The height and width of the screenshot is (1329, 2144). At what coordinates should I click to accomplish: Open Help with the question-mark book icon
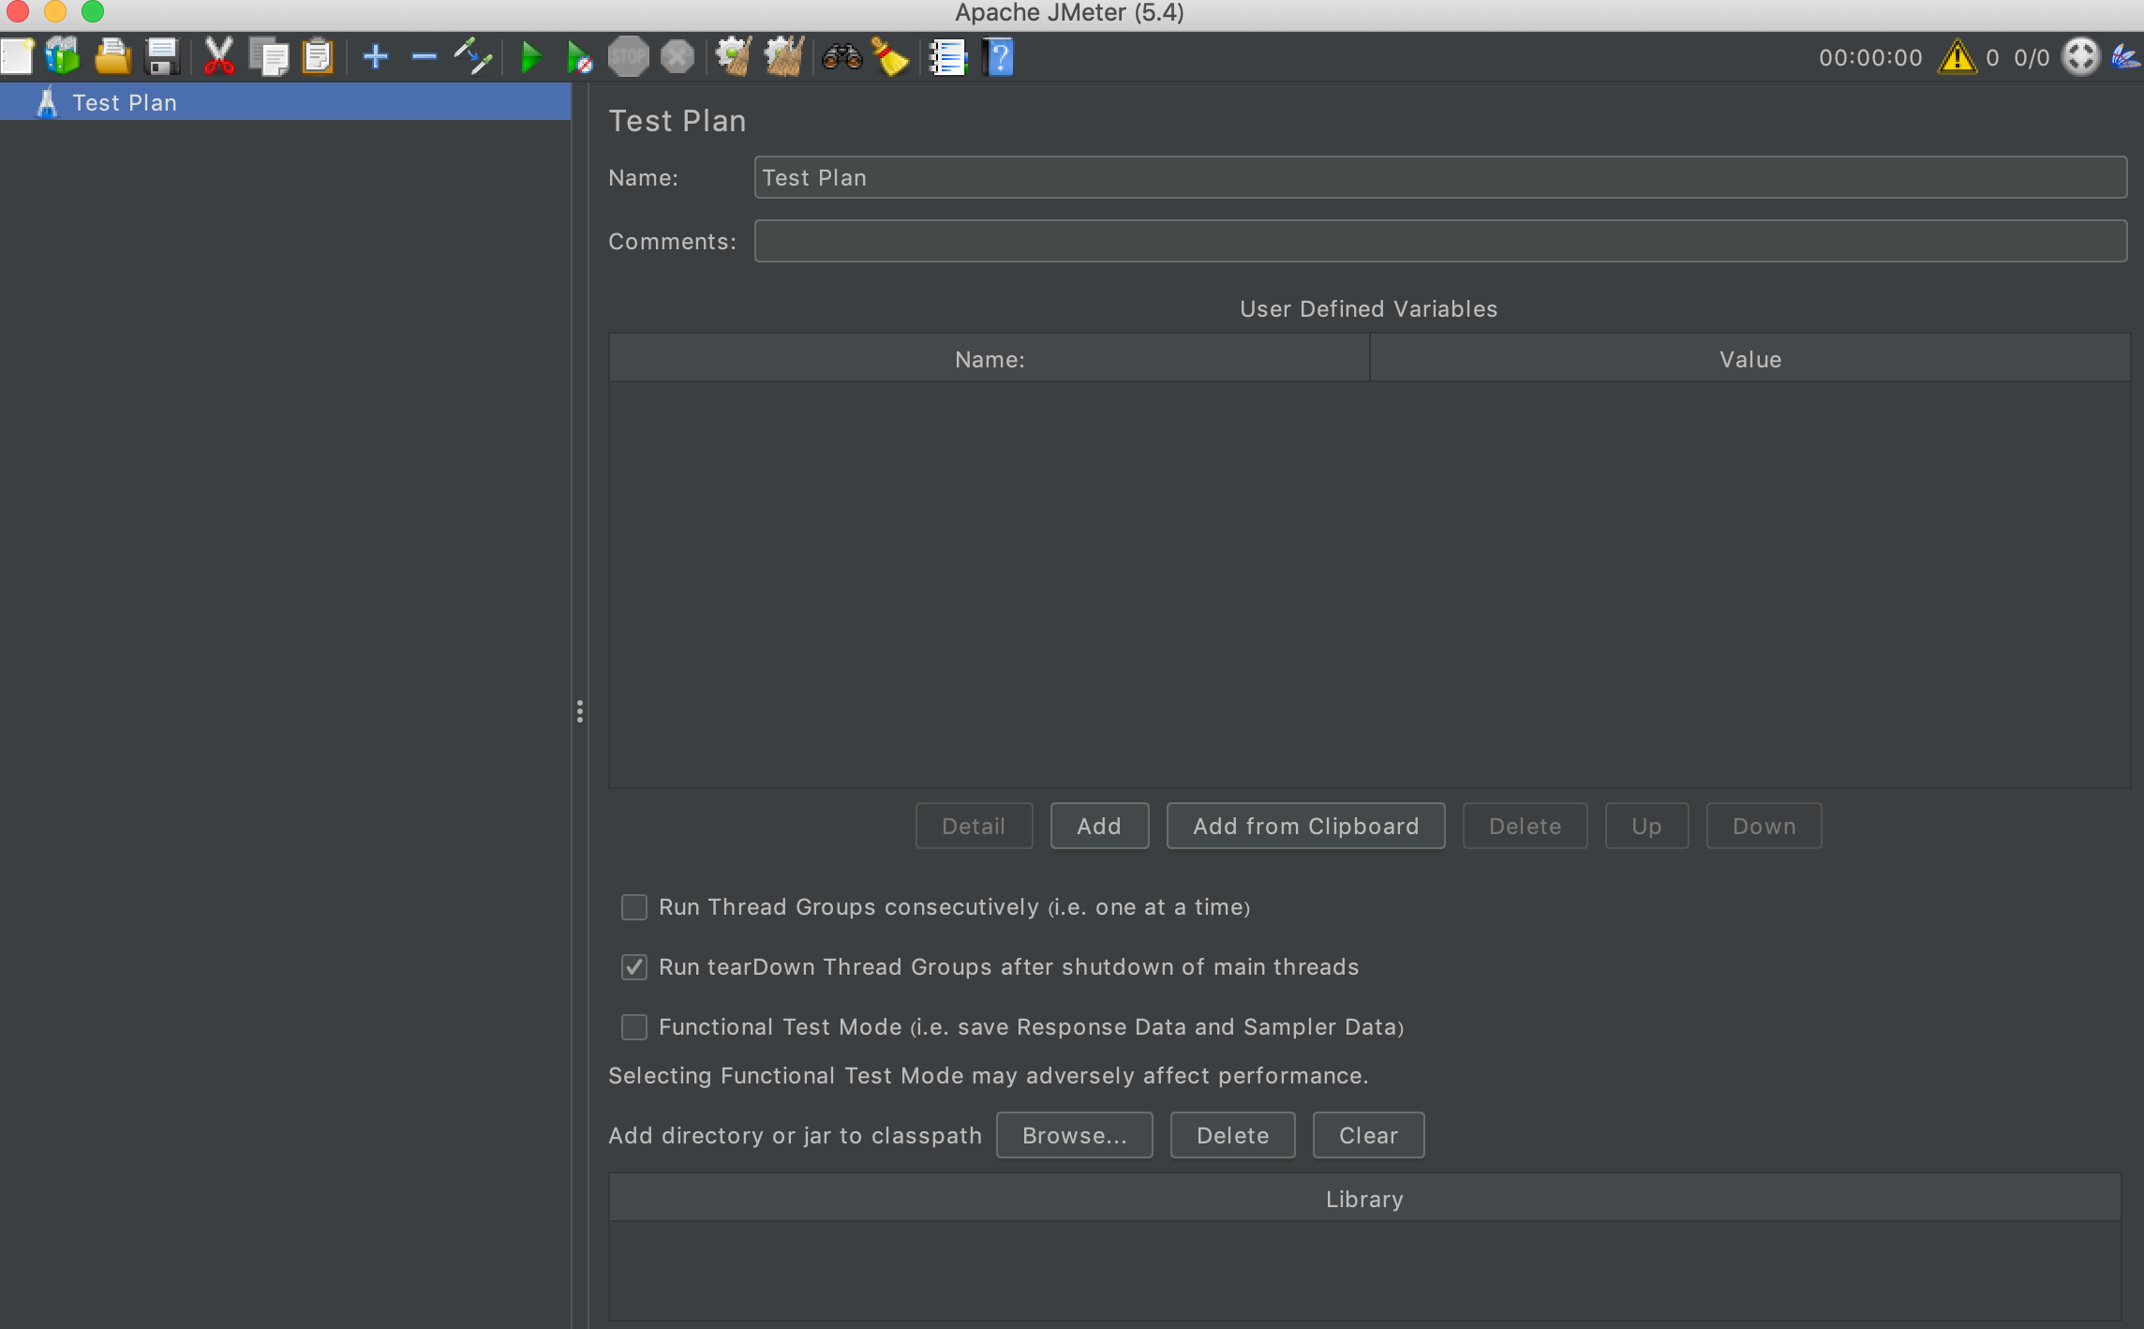click(x=999, y=56)
